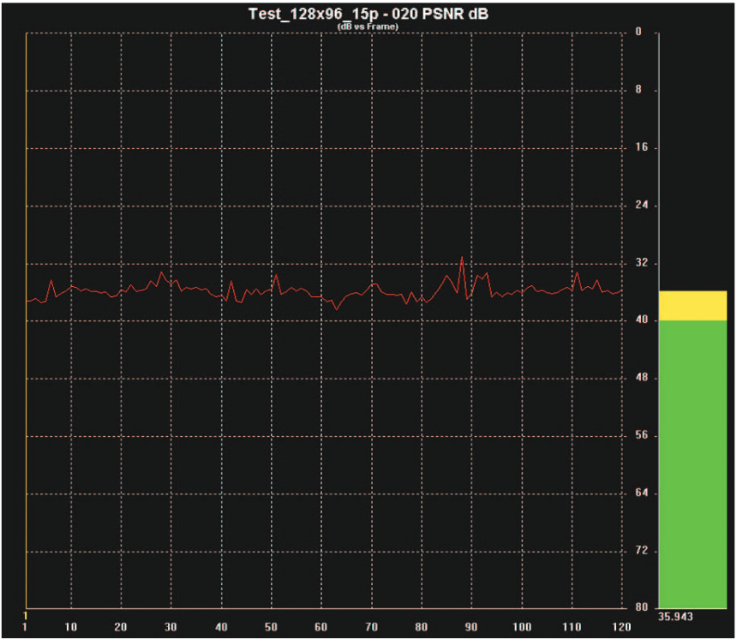Click the lowest PSNR dip near frame 63
The image size is (737, 639).
pos(336,308)
